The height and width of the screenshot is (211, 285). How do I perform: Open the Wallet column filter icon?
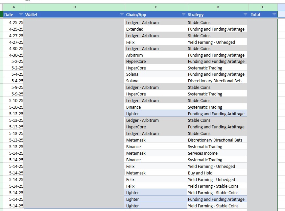(x=122, y=14)
